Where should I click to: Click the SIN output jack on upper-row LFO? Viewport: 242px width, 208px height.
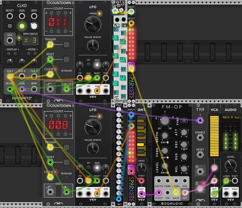(x=80, y=91)
